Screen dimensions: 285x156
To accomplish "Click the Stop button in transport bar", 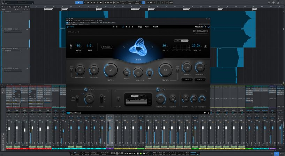I will pos(137,154).
